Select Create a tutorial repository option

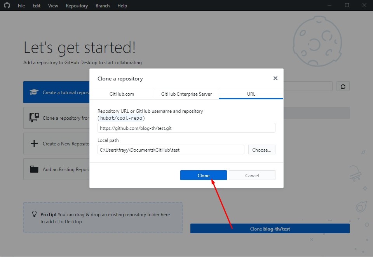(x=56, y=92)
